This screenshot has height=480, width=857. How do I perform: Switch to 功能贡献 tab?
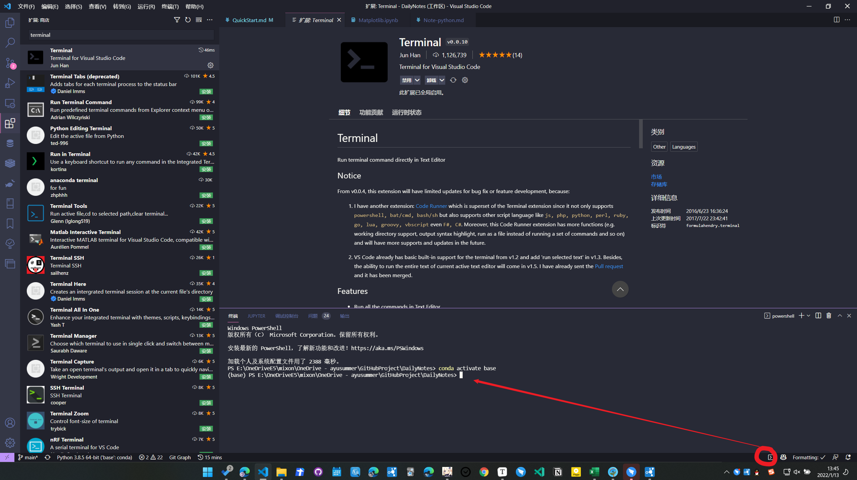(371, 112)
